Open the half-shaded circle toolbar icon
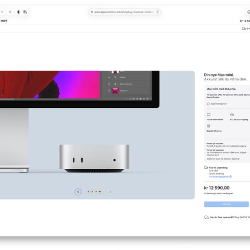 [x=19, y=12]
